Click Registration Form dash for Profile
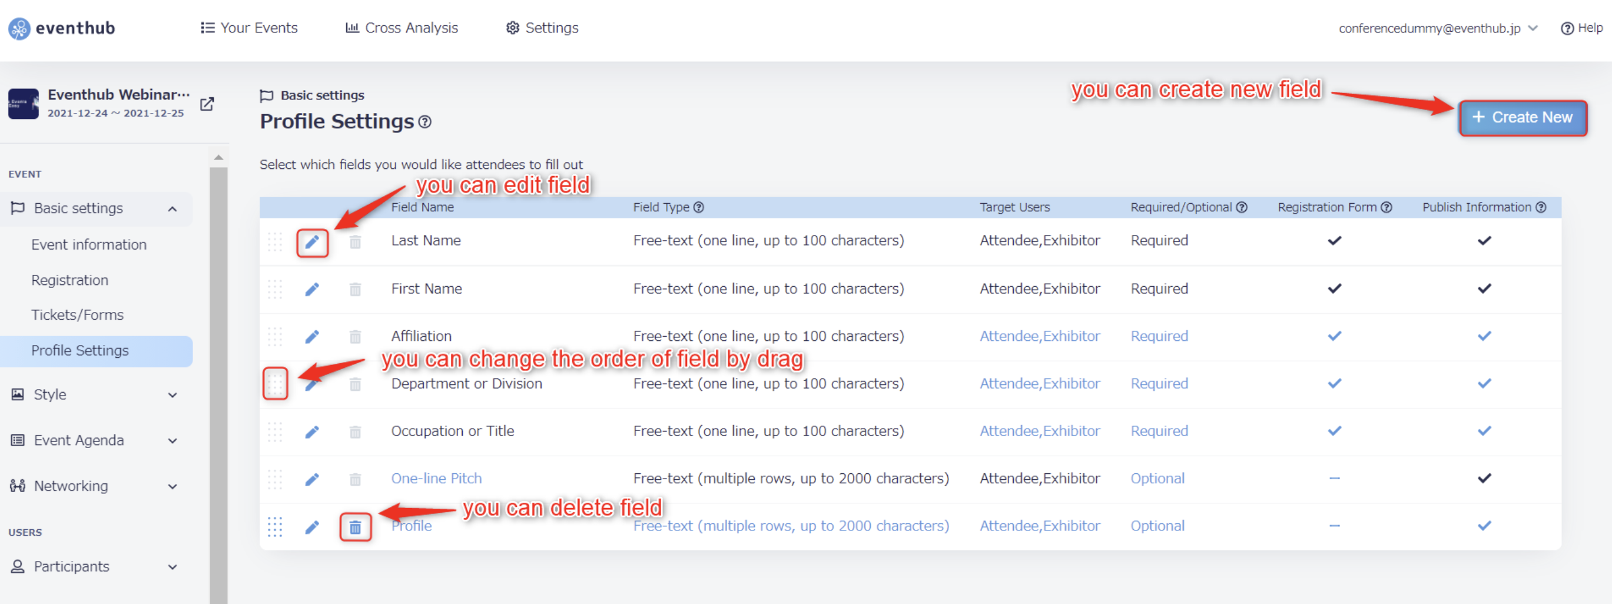Viewport: 1612px width, 604px height. (x=1334, y=526)
